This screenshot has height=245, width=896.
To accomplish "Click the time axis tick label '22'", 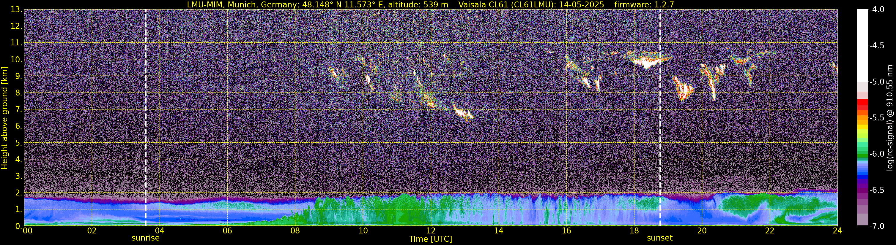I will [770, 231].
